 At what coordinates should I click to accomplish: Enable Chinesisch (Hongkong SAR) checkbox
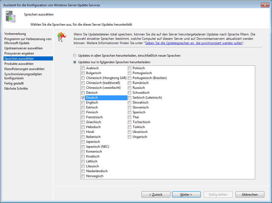pos(83,78)
